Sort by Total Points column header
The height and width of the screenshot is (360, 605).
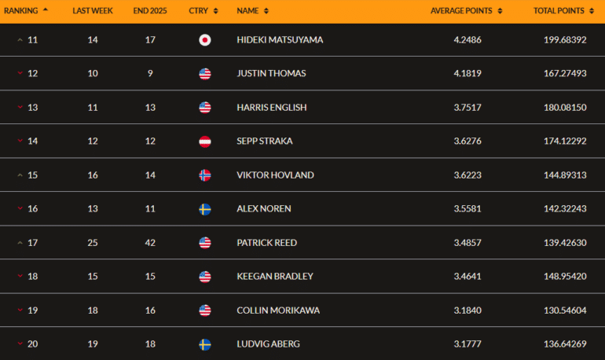563,11
